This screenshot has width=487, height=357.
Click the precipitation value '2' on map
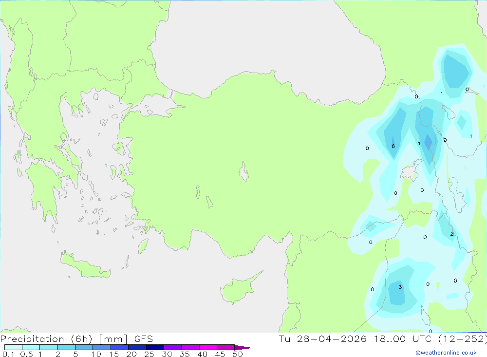tap(452, 234)
